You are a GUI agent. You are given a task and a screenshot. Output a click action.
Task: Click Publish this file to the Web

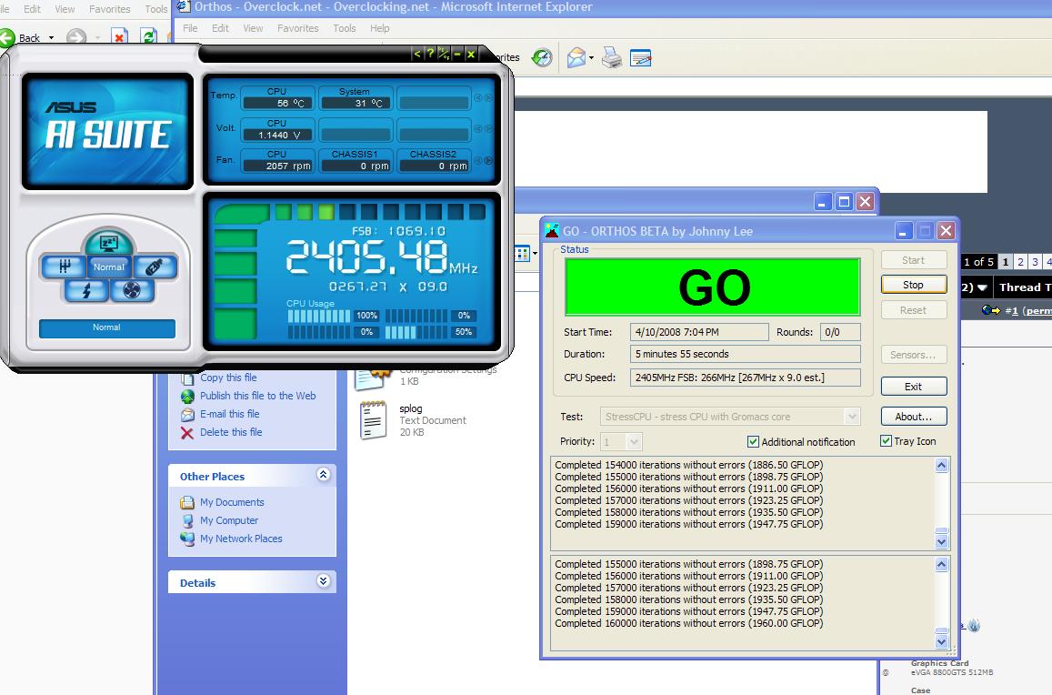coord(257,396)
